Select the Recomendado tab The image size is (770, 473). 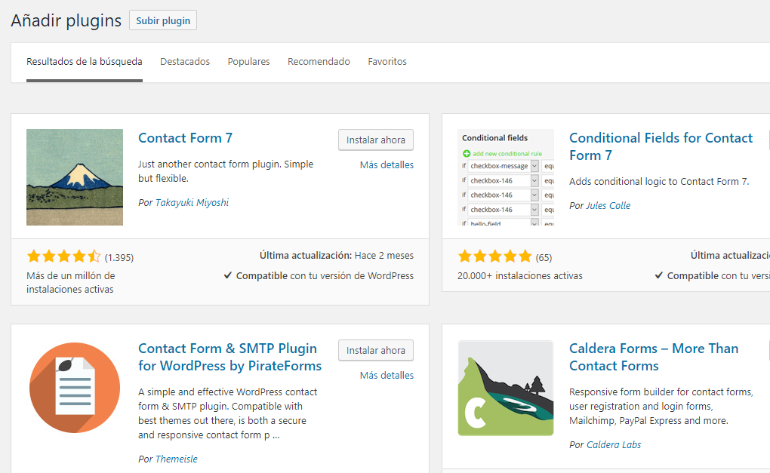319,62
